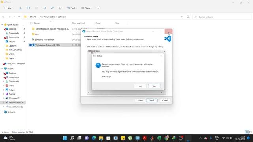The image size is (253, 142).
Task: Click the Paste icon in Explorer toolbar
Action: click(36, 8)
